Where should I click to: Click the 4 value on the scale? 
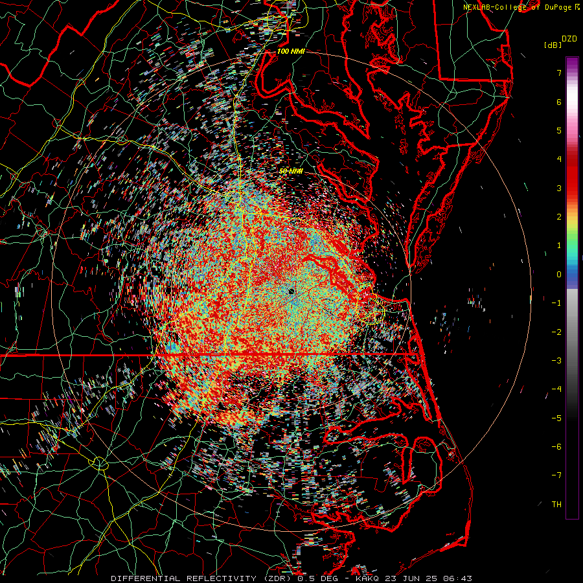coord(559,159)
